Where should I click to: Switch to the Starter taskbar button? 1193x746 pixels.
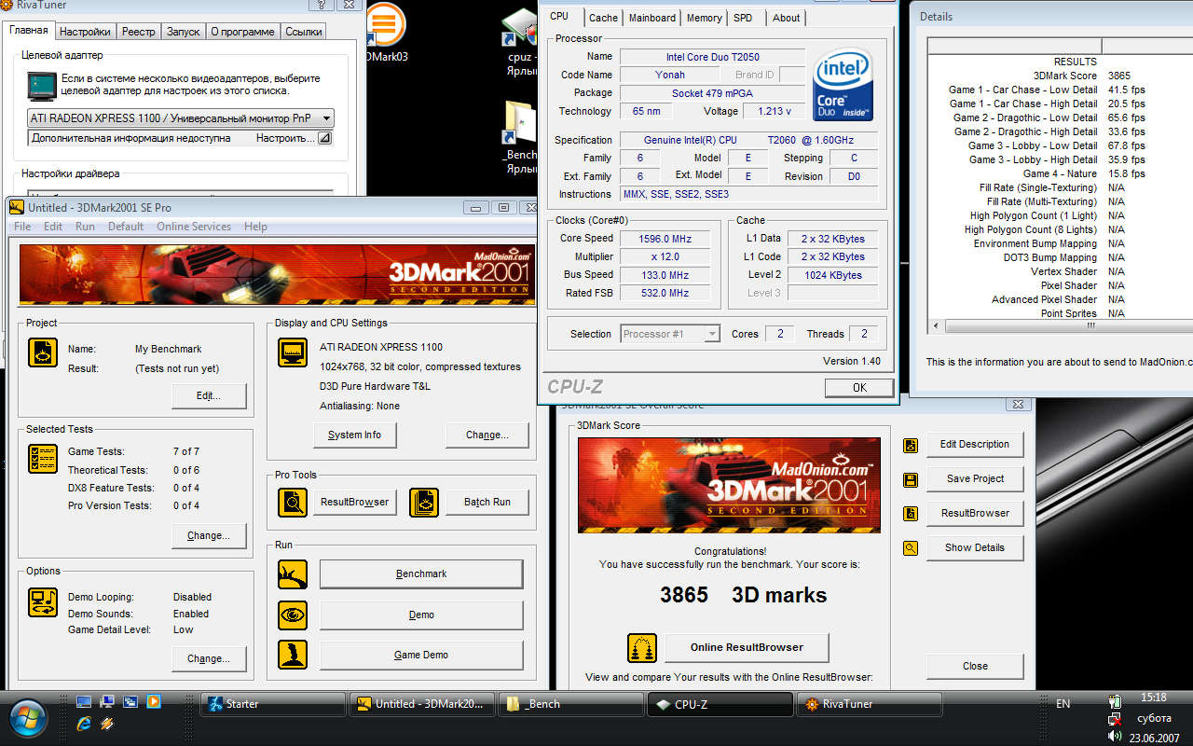273,704
